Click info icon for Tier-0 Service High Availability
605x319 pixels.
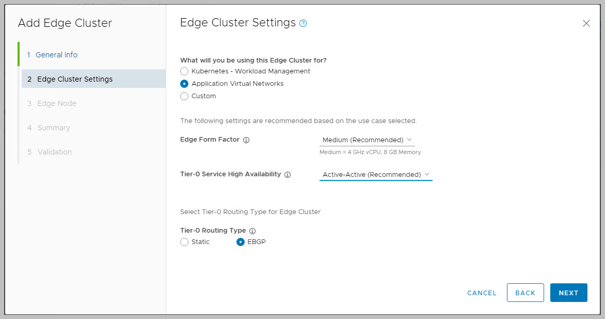288,175
